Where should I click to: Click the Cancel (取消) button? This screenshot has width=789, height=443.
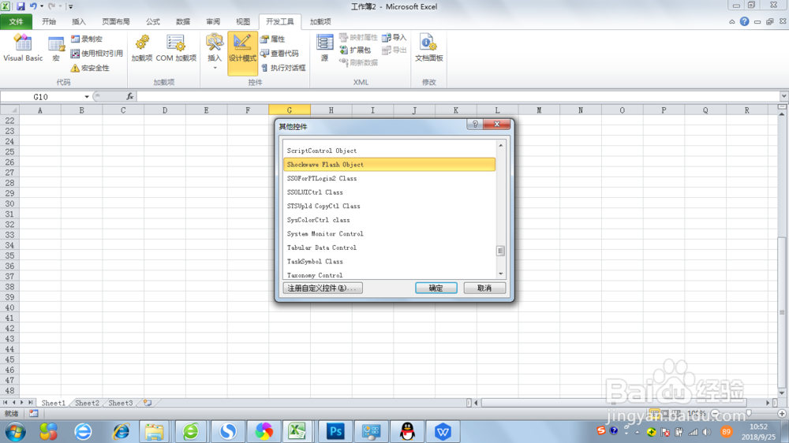point(484,289)
